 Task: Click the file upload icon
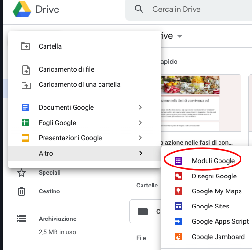click(26, 70)
